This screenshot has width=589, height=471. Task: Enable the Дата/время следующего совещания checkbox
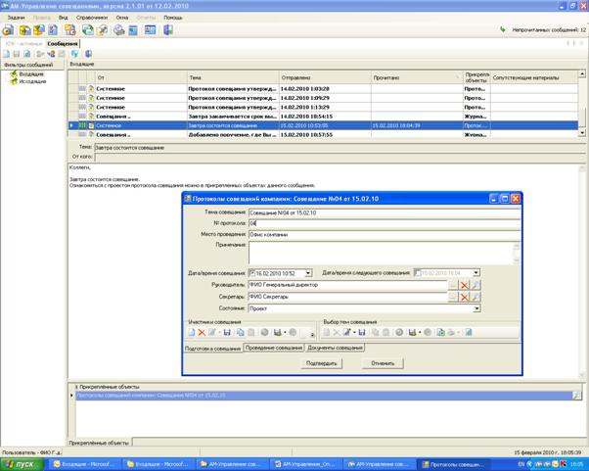click(418, 272)
